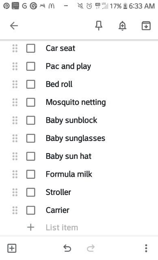158x260 pixels.
Task: Open the add attachment plus box icon
Action: point(12,248)
